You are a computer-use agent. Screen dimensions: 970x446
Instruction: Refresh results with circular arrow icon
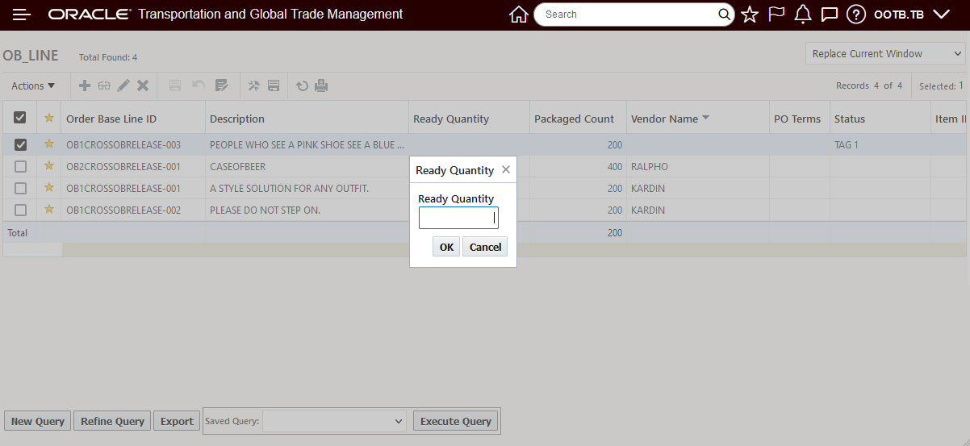302,85
